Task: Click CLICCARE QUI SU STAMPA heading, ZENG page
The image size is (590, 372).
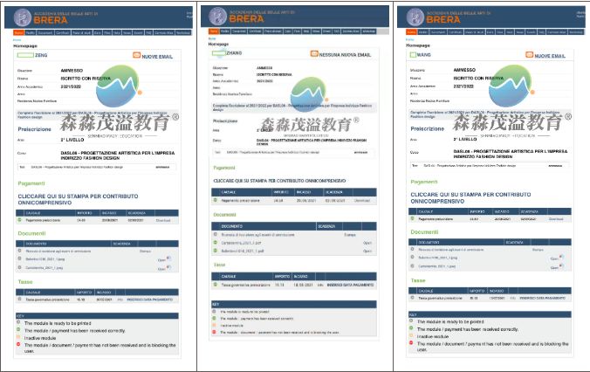Action: (x=78, y=200)
